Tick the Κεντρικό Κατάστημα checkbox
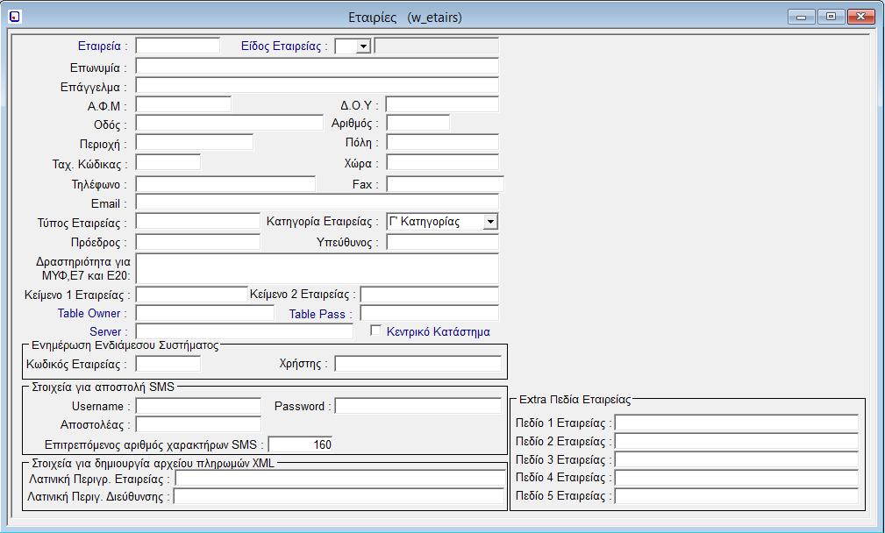The image size is (885, 533). 375,330
